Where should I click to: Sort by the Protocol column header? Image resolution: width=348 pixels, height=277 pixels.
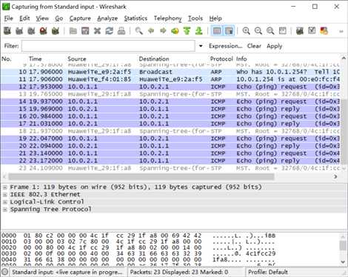point(221,59)
